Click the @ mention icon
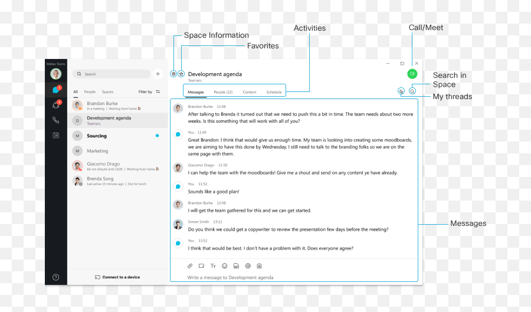The height and width of the screenshot is (312, 531). pyautogui.click(x=248, y=266)
